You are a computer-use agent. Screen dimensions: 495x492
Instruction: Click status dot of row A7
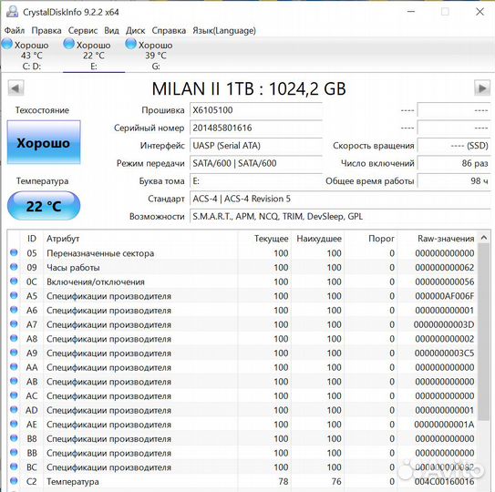(x=14, y=323)
